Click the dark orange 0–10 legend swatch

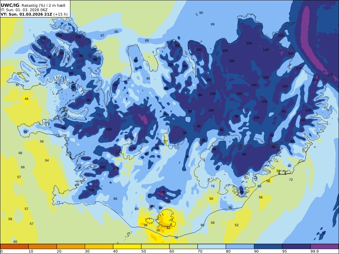[x=14, y=247]
